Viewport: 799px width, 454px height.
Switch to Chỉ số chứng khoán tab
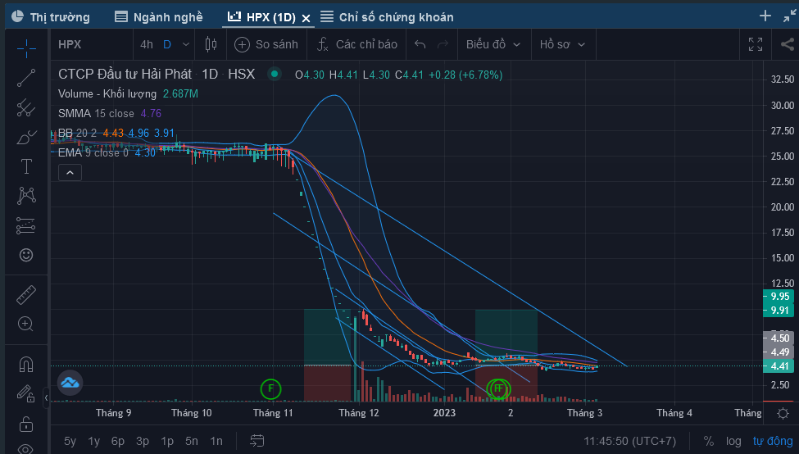(x=387, y=17)
